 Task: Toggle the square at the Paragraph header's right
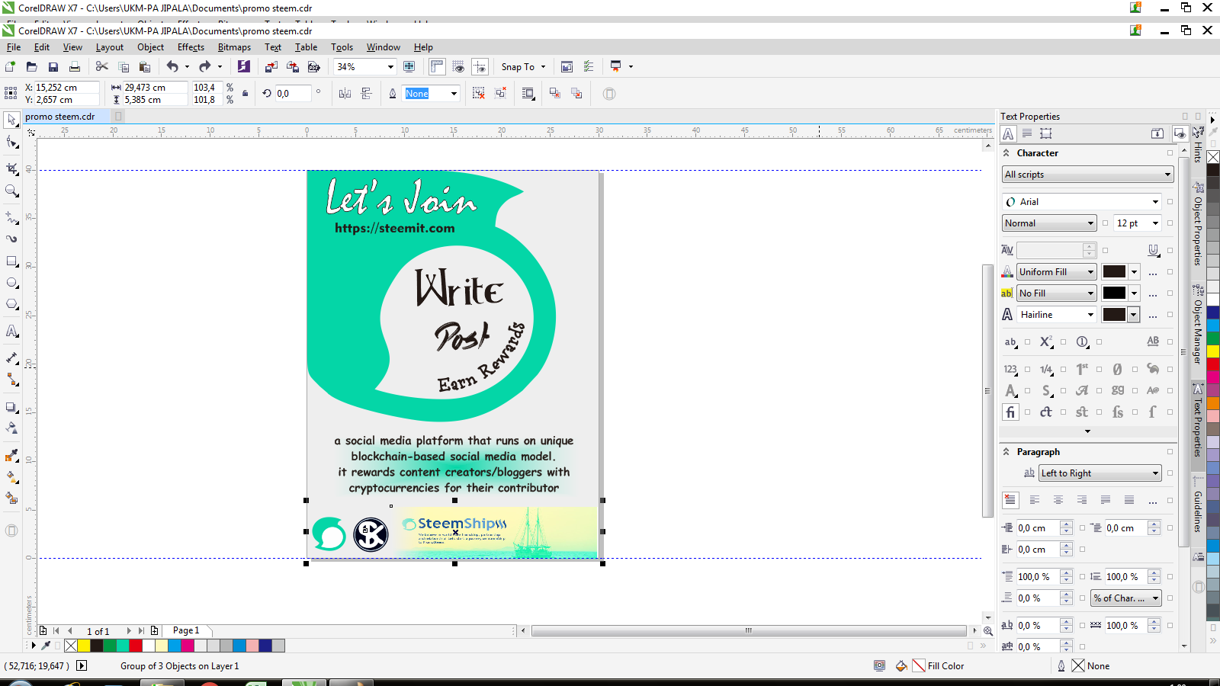(x=1170, y=452)
